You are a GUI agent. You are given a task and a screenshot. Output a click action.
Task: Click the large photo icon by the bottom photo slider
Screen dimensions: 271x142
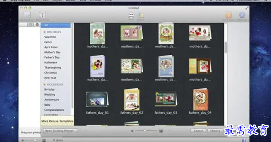pyautogui.click(x=44, y=140)
